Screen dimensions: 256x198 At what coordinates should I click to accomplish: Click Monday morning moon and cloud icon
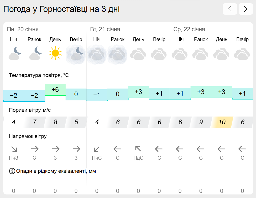35,53
